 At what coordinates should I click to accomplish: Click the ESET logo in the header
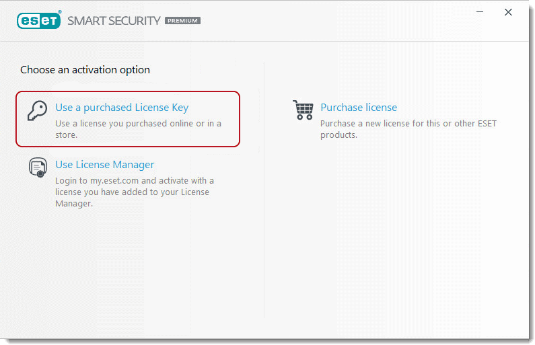pyautogui.click(x=38, y=20)
